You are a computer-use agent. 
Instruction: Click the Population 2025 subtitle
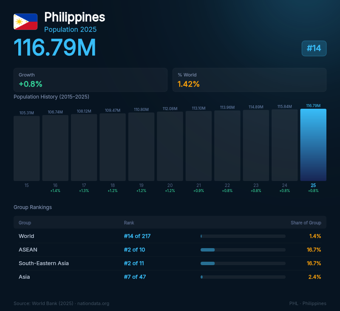click(70, 29)
